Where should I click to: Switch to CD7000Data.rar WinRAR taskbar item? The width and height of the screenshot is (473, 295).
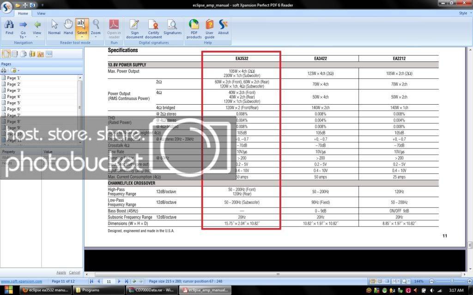coord(152,290)
